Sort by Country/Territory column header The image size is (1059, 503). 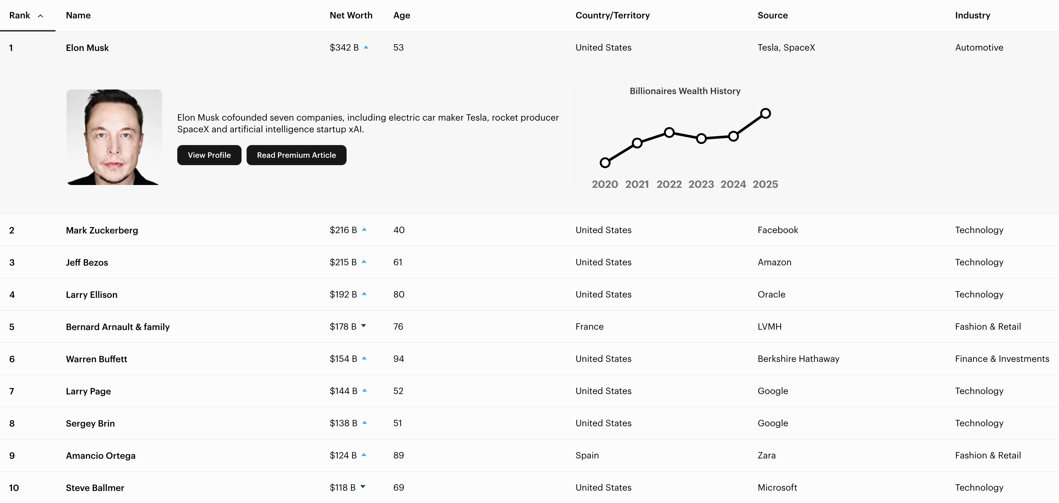pos(612,15)
